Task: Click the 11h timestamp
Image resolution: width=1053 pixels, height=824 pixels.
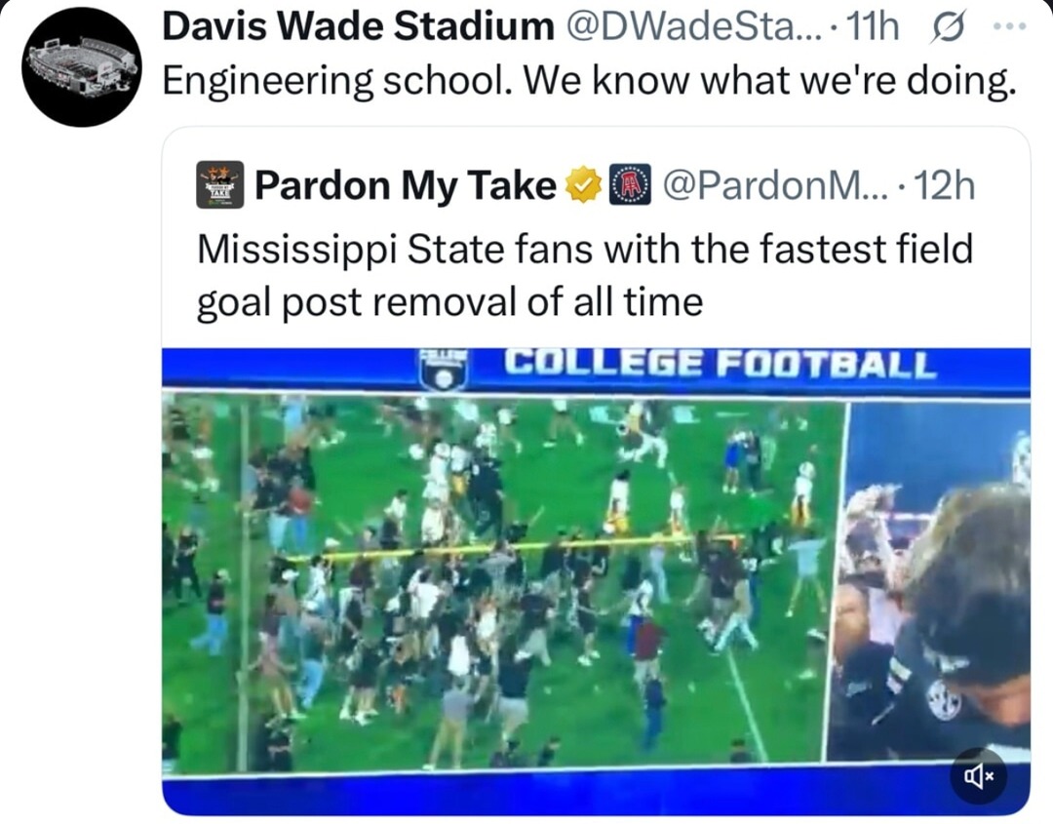Action: 873,27
